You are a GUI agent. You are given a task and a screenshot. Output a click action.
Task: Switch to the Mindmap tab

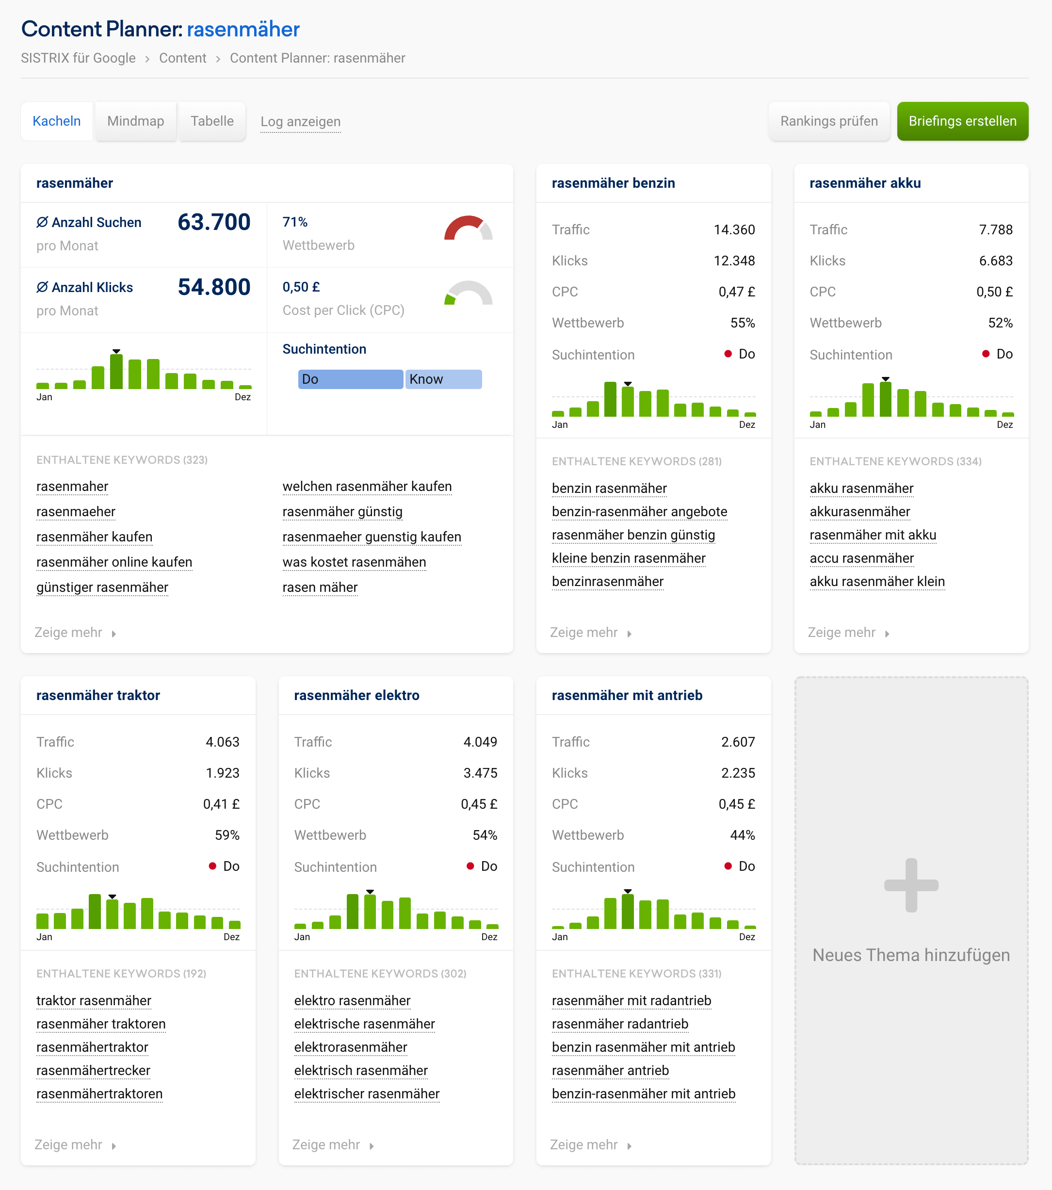[x=136, y=121]
